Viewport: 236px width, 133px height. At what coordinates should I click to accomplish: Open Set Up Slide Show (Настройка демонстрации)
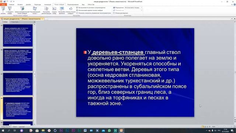(x=46, y=10)
